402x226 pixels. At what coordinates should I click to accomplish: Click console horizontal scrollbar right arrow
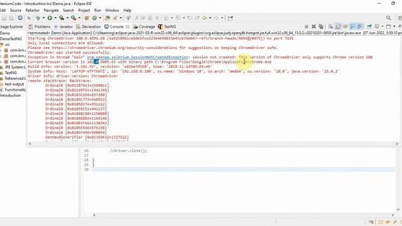point(397,144)
